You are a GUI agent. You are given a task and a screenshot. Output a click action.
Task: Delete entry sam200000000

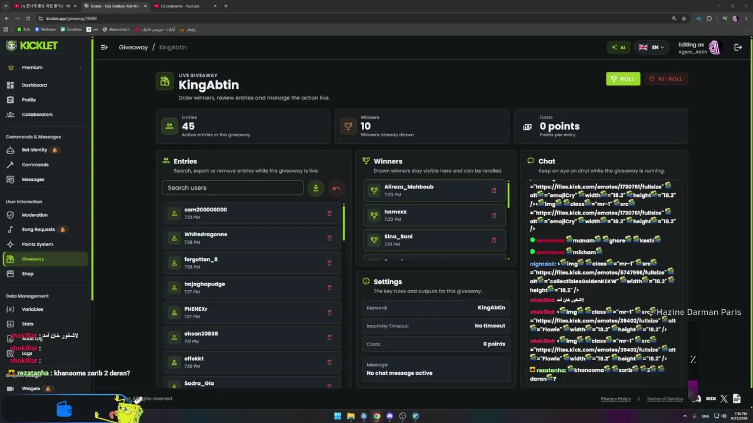[x=329, y=213]
